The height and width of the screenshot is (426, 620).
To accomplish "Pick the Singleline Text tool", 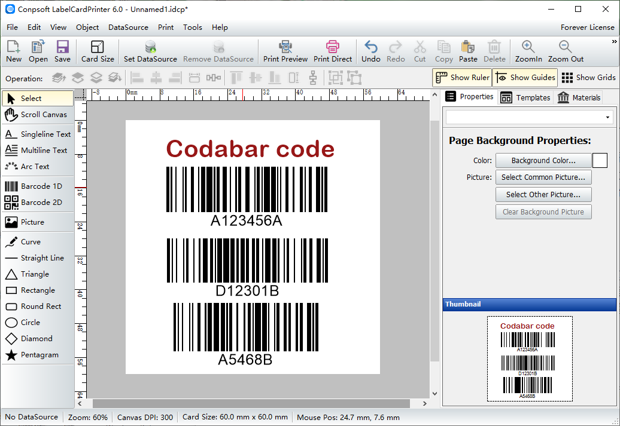I will tap(38, 134).
